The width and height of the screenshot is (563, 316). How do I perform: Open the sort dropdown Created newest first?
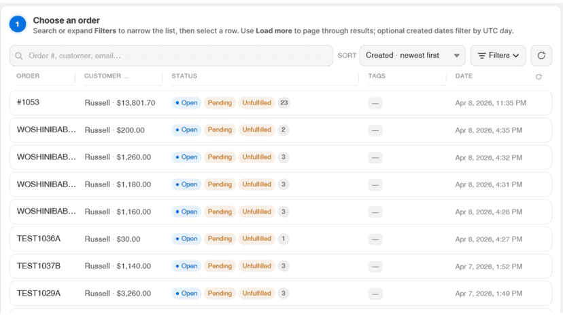pos(413,56)
